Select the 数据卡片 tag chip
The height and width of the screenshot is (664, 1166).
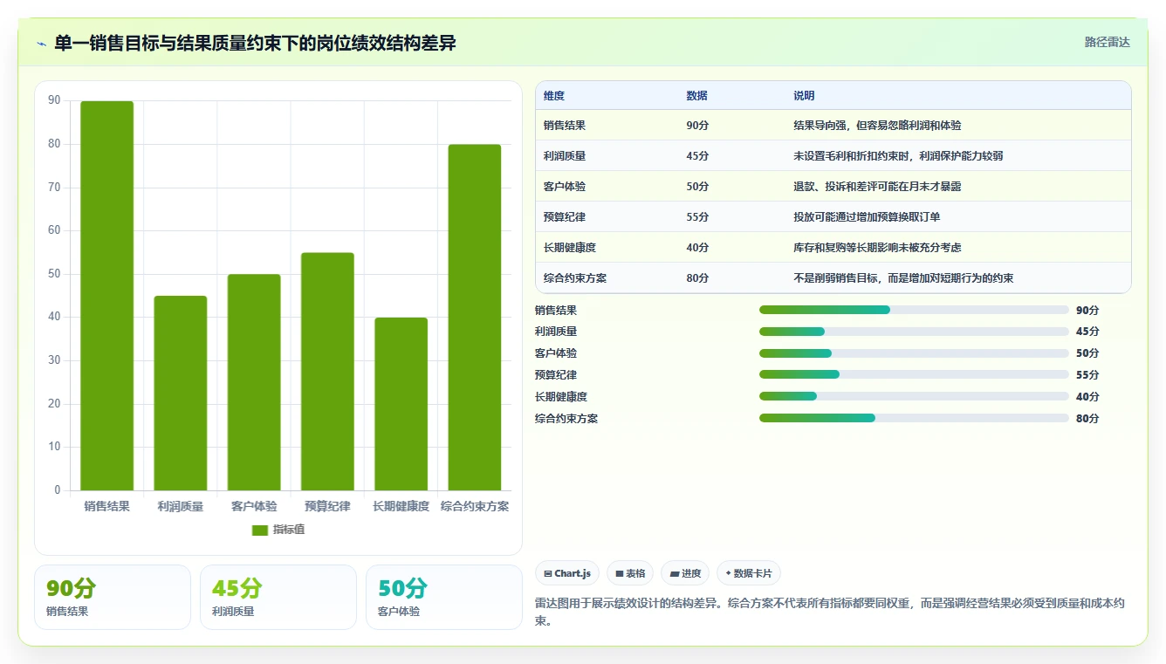[x=749, y=573]
